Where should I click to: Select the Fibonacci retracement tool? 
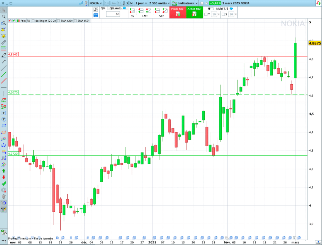4,152
